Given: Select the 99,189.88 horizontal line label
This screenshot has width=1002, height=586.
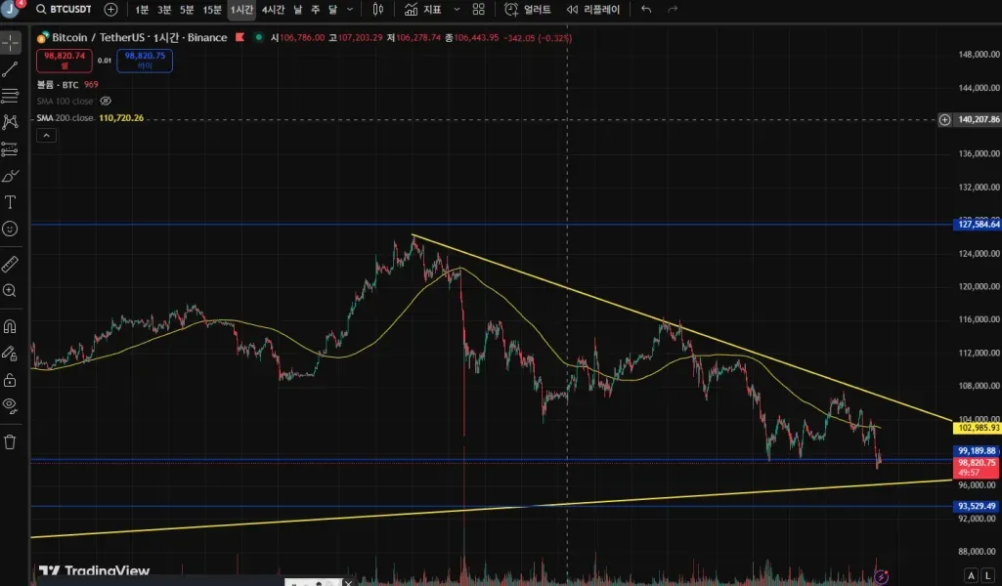Looking at the screenshot, I should pyautogui.click(x=978, y=450).
